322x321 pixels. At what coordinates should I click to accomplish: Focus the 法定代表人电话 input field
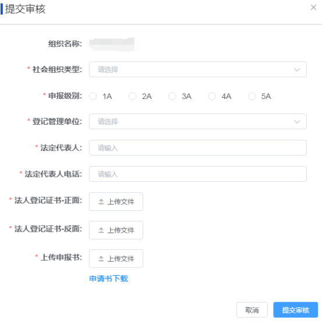pyautogui.click(x=198, y=174)
